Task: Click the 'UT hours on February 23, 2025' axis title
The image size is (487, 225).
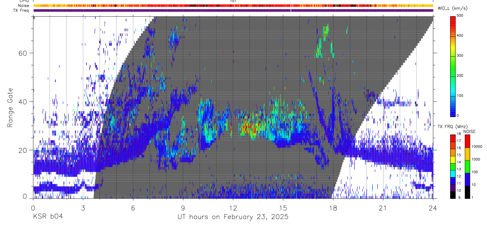Action: [x=233, y=217]
